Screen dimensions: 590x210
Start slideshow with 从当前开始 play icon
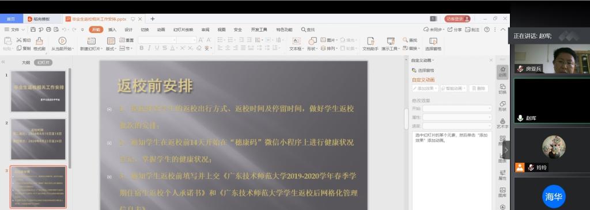(62, 41)
